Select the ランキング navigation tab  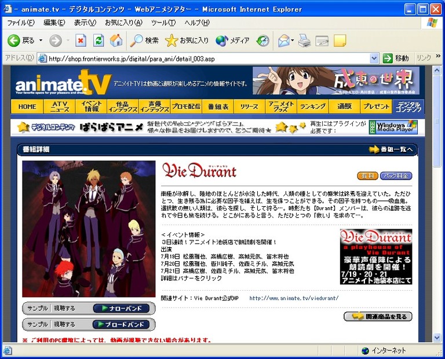[x=313, y=107]
